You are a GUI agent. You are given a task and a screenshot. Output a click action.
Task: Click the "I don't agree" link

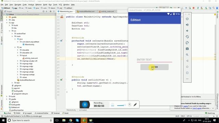pos(197,108)
